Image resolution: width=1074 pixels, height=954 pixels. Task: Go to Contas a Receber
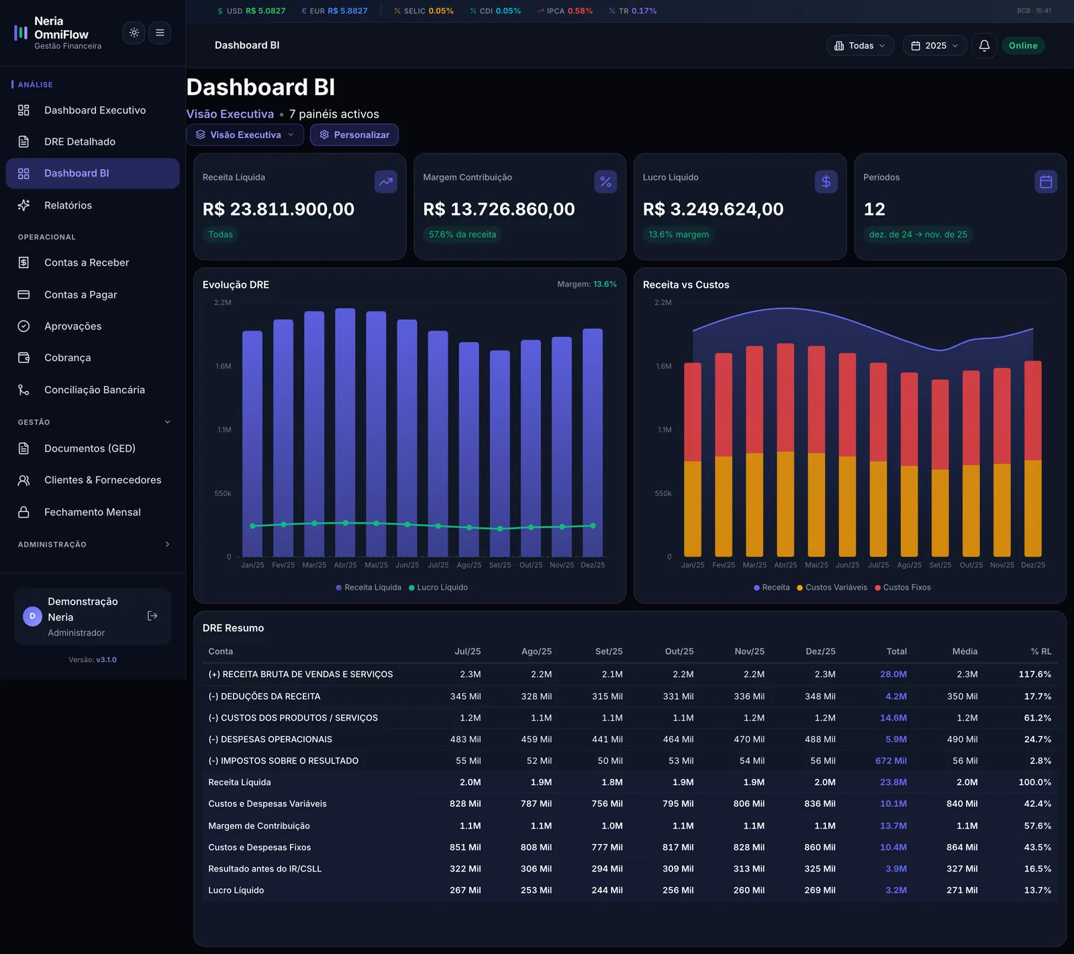pyautogui.click(x=93, y=262)
